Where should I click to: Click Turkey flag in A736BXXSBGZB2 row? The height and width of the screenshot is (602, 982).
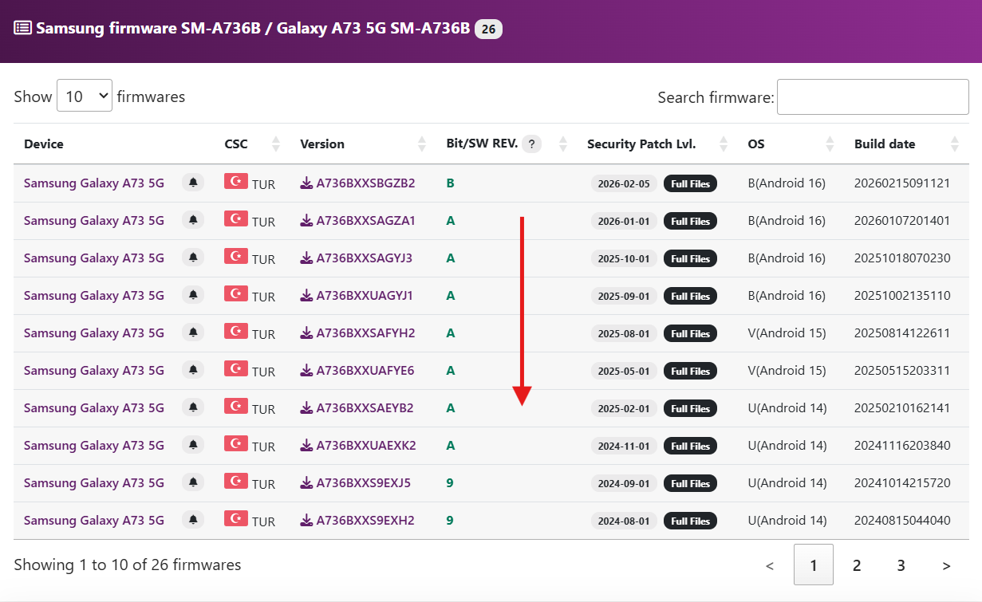point(236,181)
